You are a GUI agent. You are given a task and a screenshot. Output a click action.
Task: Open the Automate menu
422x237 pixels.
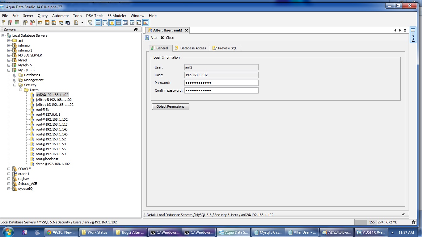(60, 16)
